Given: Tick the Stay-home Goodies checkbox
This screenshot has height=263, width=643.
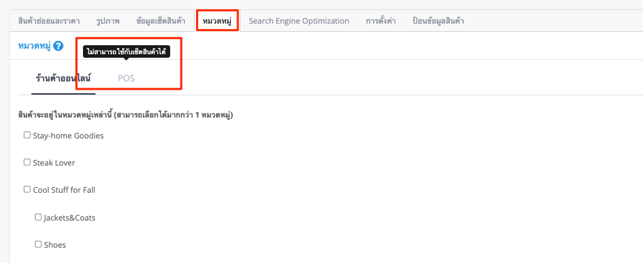Looking at the screenshot, I should (27, 135).
